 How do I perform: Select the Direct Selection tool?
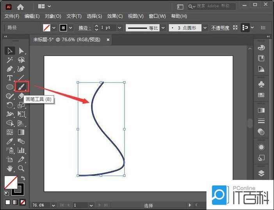(x=21, y=51)
